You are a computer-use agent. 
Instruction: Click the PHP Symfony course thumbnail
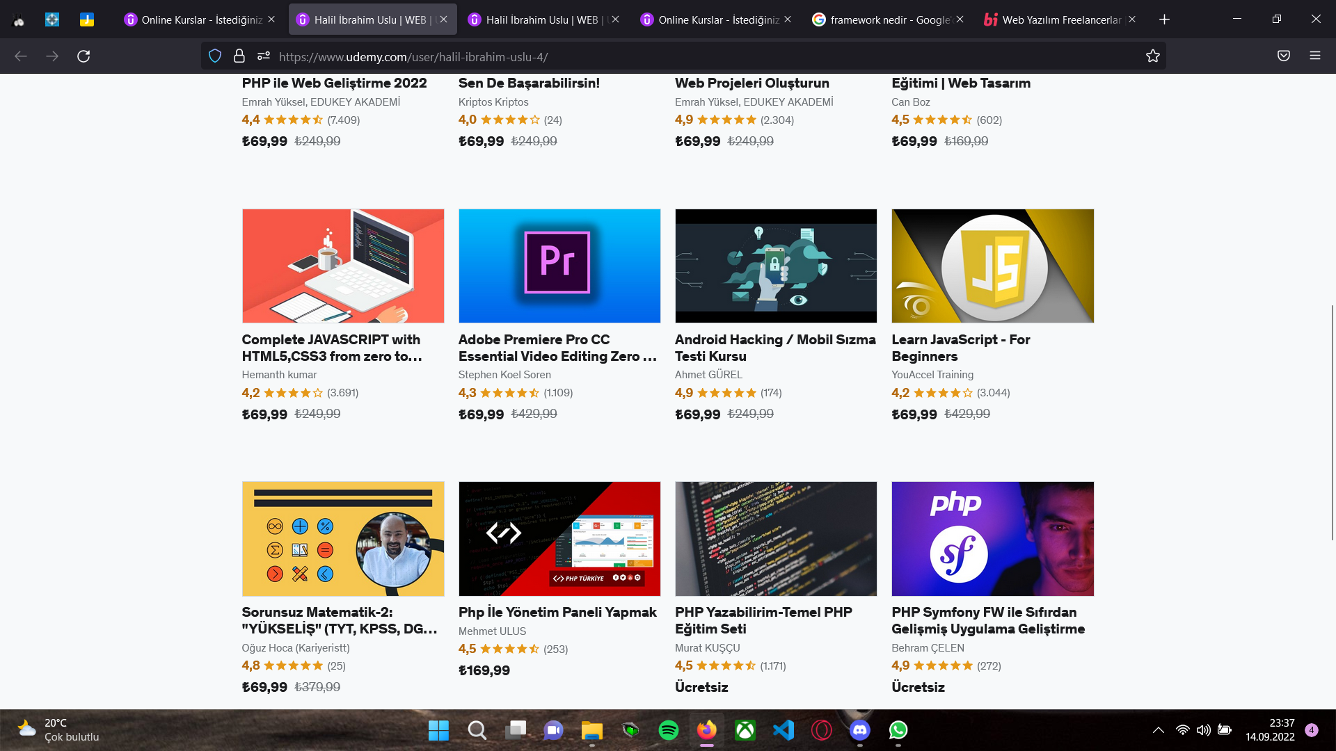click(993, 539)
